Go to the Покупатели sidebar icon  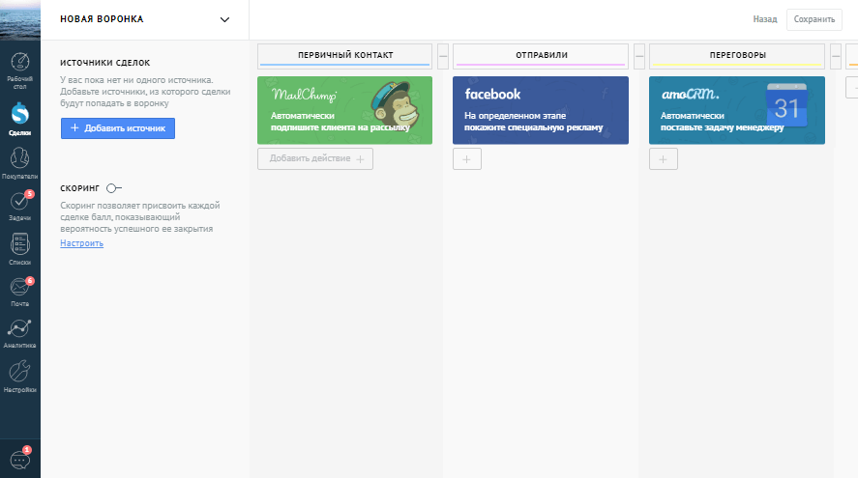[19, 163]
